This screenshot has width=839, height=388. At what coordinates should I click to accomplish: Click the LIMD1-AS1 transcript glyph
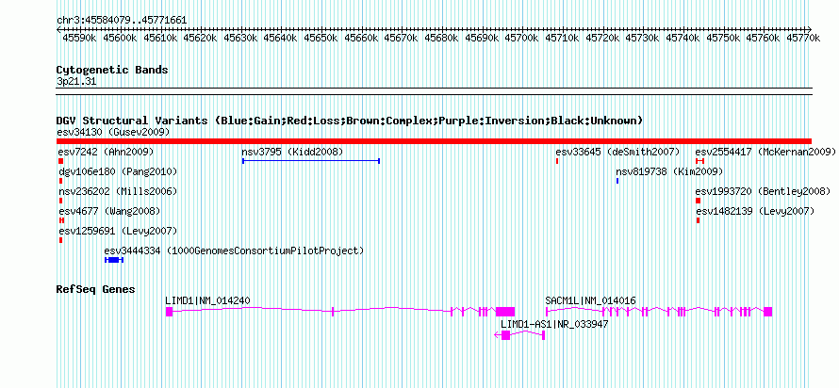519,335
